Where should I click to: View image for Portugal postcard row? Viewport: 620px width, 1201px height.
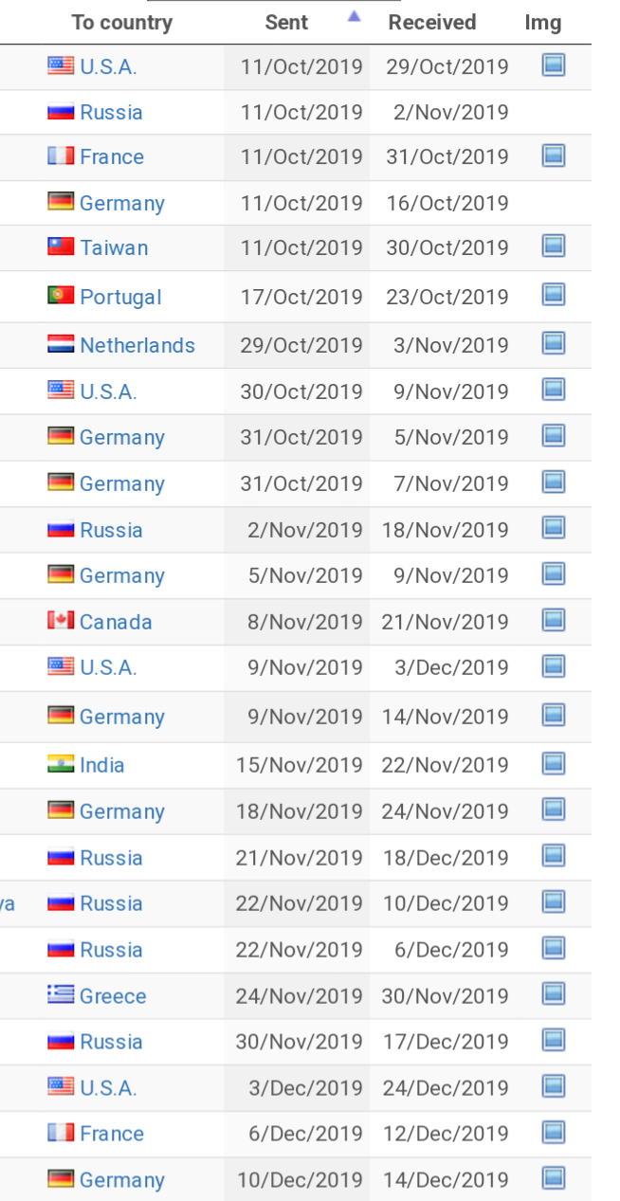pos(554,295)
